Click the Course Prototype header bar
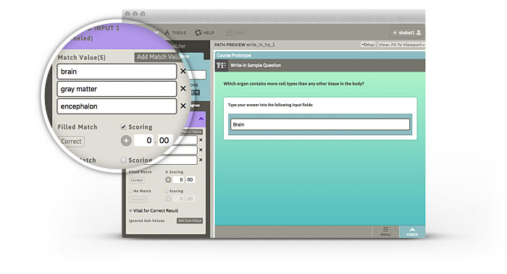Screen dimensions: 507x274 coord(320,56)
